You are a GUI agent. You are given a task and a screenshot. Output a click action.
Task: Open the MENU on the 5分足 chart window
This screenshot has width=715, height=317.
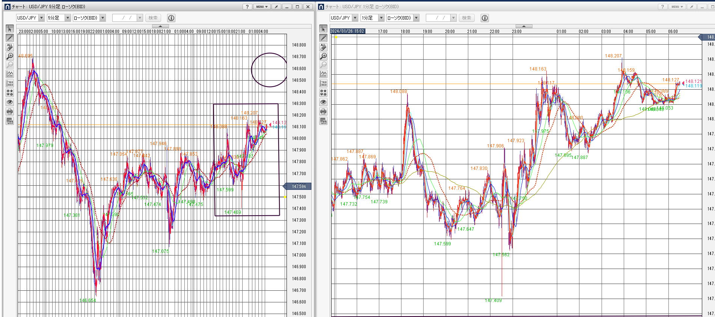click(x=261, y=7)
